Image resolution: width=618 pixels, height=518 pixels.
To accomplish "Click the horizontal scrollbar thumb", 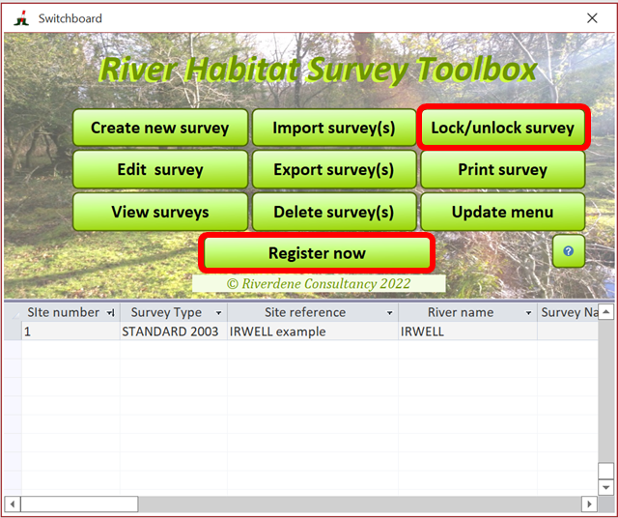I will (x=79, y=504).
